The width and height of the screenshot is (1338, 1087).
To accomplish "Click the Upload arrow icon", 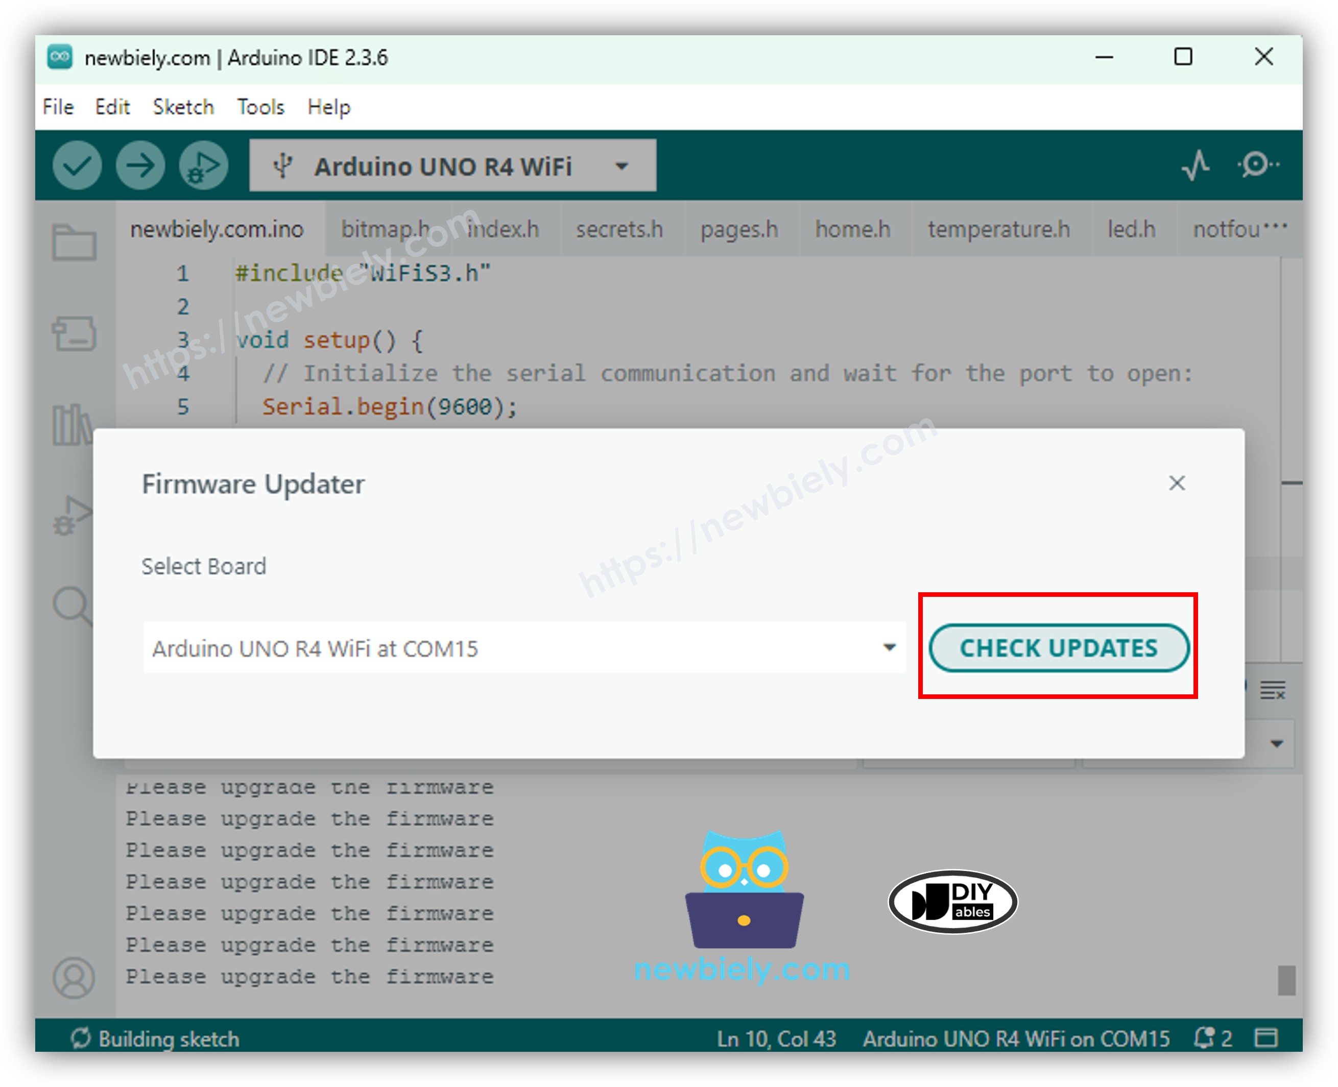I will click(140, 165).
